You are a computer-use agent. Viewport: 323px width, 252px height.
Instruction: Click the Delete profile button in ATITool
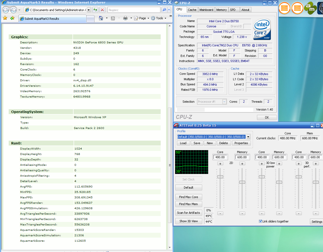click(223, 143)
